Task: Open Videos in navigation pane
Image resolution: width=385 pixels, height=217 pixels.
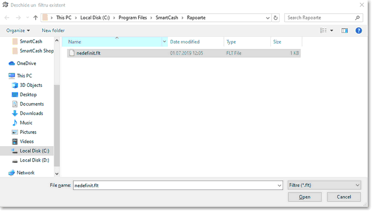Action: (x=22, y=142)
